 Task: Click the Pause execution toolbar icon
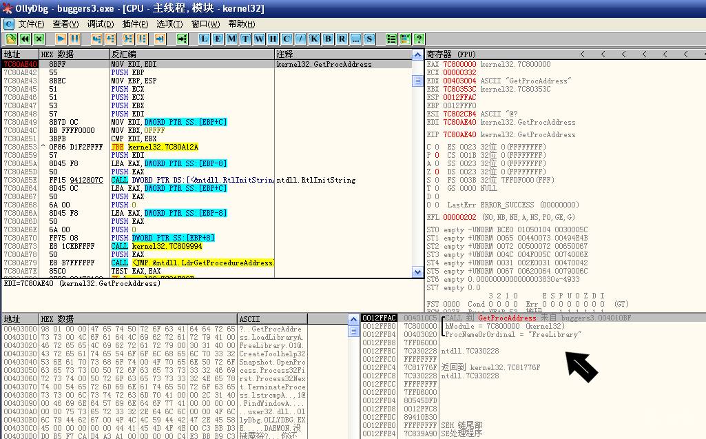point(75,39)
